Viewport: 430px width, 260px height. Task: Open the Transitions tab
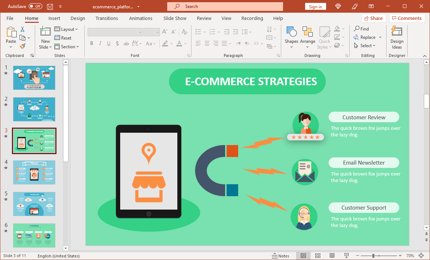[x=106, y=18]
